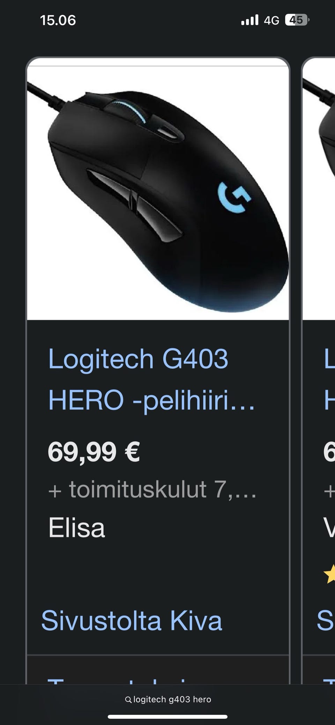Tap the 69,99 € price

[x=94, y=452]
